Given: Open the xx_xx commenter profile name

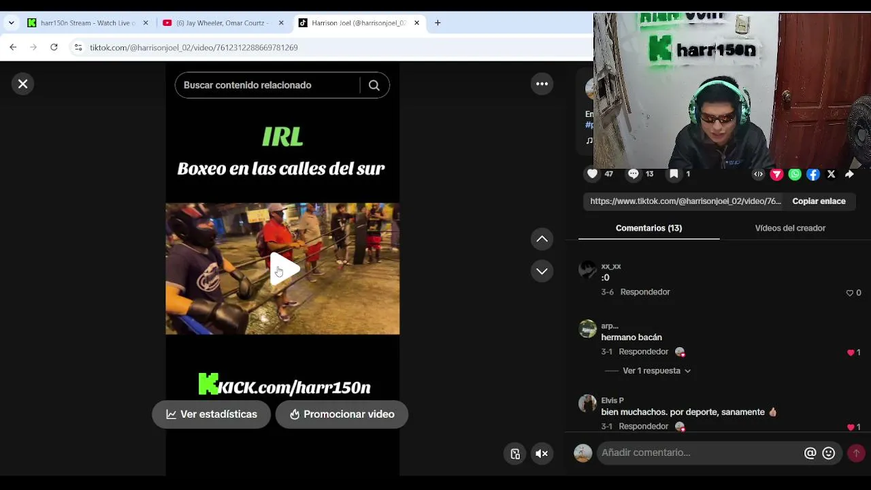Looking at the screenshot, I should tap(611, 266).
